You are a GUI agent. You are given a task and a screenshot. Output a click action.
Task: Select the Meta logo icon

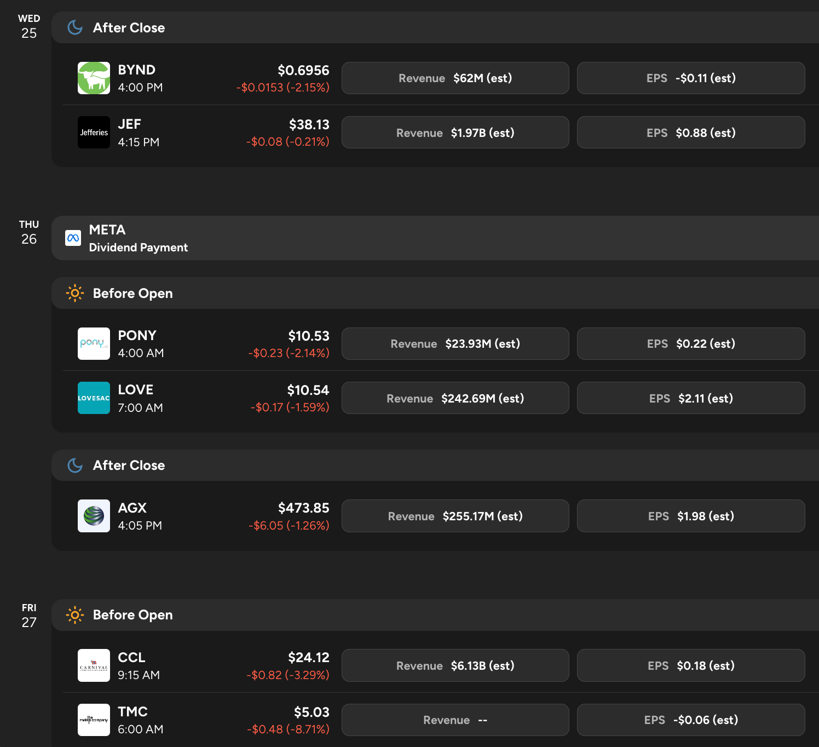tap(73, 238)
